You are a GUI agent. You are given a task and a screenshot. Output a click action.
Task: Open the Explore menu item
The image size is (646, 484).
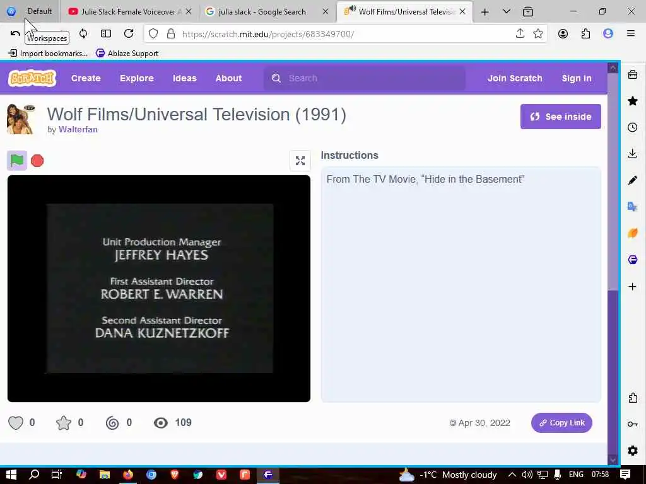(137, 78)
